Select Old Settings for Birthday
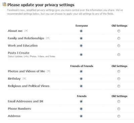This screenshot has width=134, height=123. pyautogui.click(x=119, y=79)
